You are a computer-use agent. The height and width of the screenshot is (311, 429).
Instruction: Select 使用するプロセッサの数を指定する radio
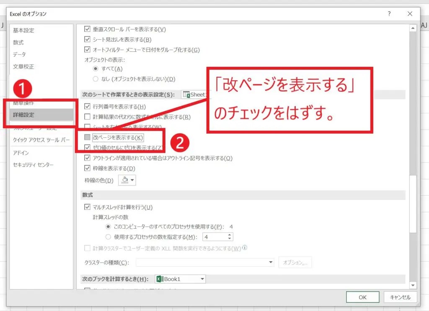tap(109, 237)
